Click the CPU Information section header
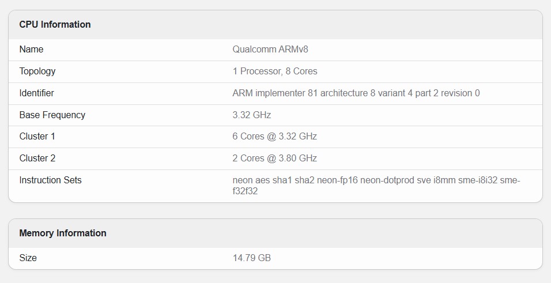This screenshot has height=283, width=551. click(x=55, y=25)
